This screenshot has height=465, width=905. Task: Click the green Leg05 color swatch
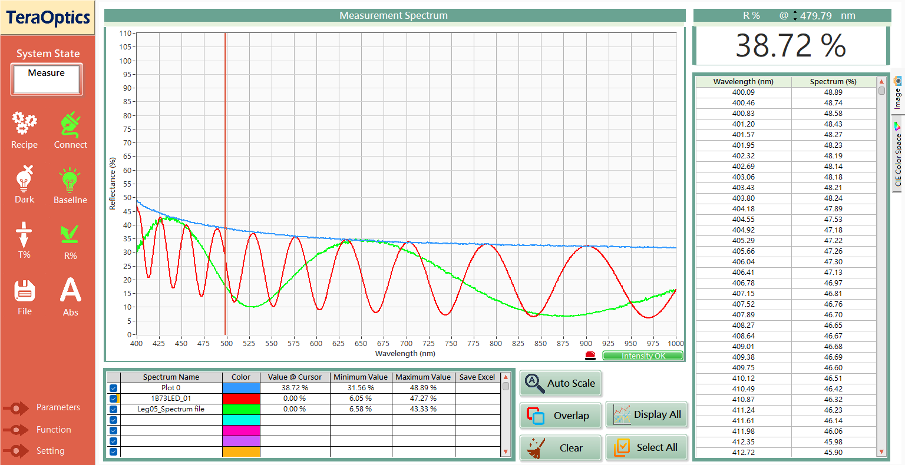[241, 409]
